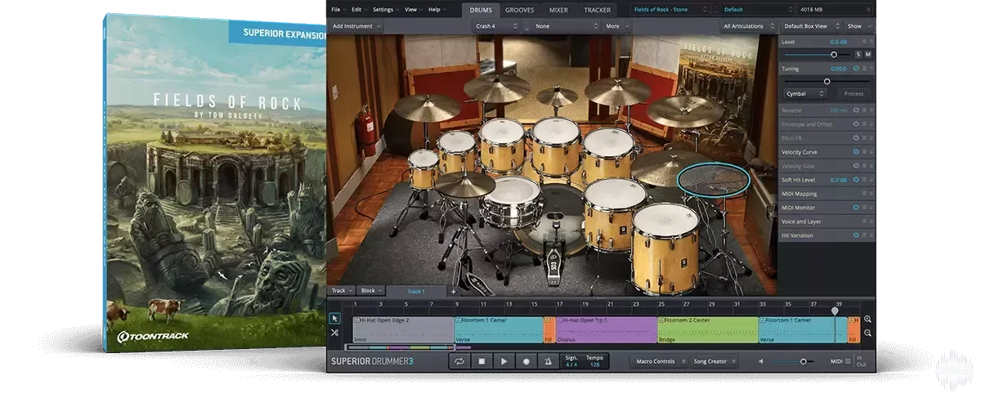Screen dimensions: 981x399
Task: Open the View menu
Action: pyautogui.click(x=413, y=10)
